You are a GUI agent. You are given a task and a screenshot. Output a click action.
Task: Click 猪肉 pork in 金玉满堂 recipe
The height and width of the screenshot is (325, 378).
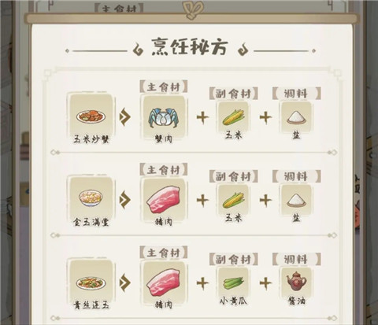coord(164,200)
